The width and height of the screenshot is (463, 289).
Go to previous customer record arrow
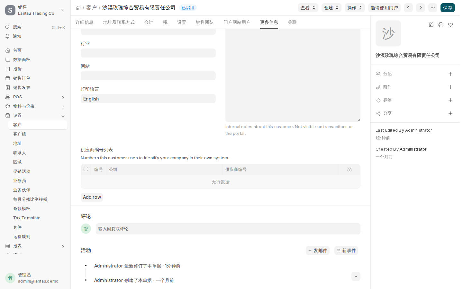click(408, 8)
